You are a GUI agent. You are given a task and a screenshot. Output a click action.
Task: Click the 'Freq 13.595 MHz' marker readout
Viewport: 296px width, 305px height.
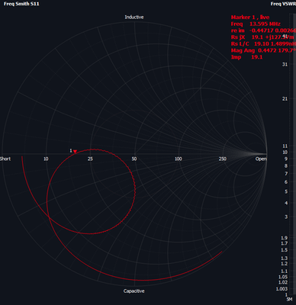click(256, 24)
